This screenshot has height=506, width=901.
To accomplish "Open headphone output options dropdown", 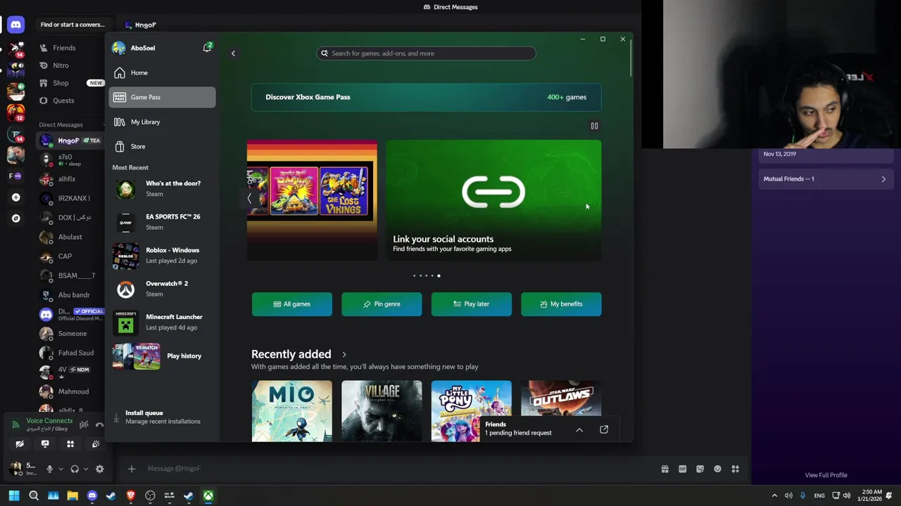I will pos(86,469).
